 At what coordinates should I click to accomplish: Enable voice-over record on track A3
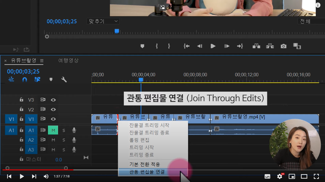74,150
